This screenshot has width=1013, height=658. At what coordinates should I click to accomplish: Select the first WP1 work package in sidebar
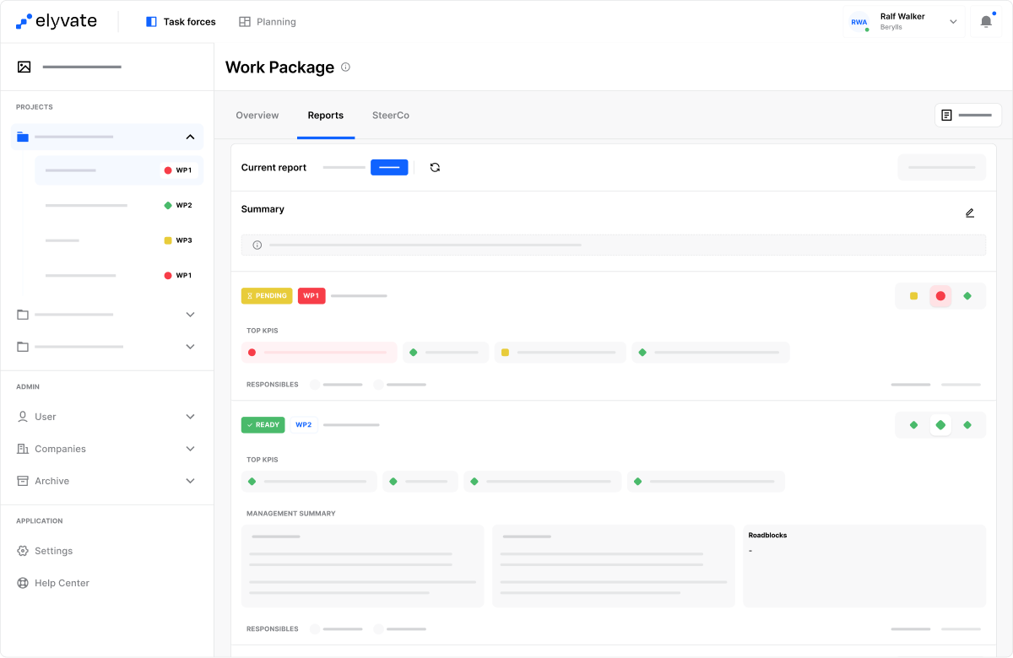(119, 170)
